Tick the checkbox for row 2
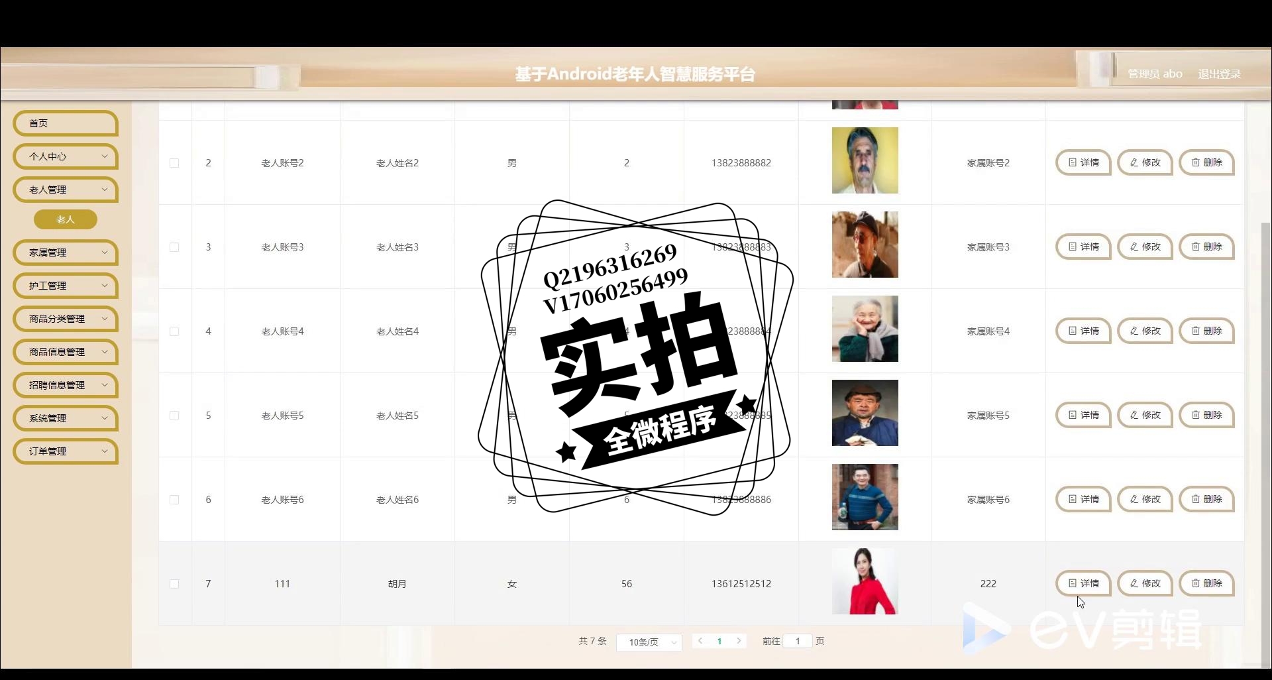This screenshot has height=680, width=1272. (x=174, y=163)
